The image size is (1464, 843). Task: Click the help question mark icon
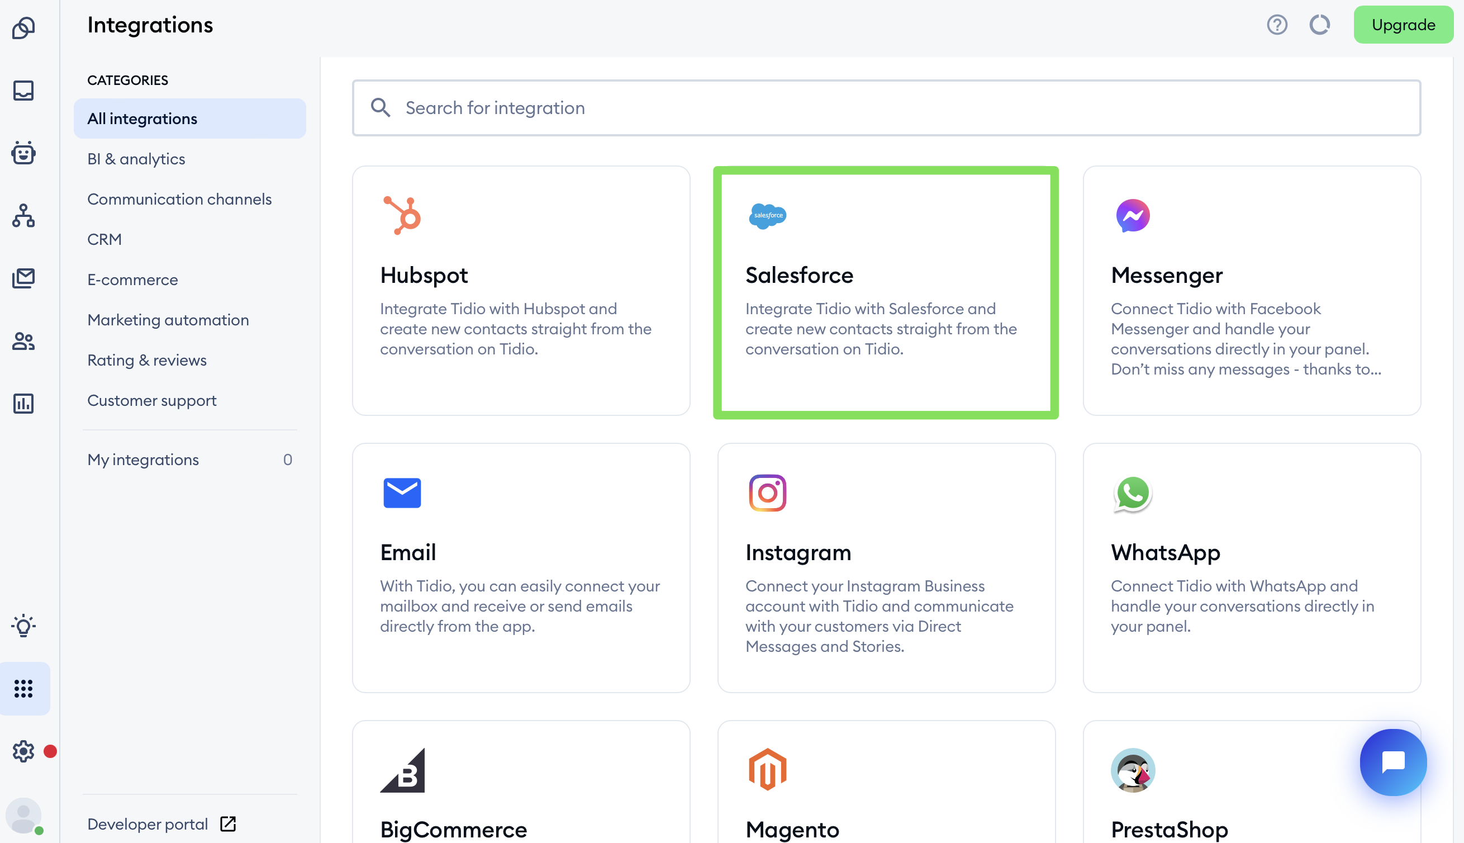1276,25
